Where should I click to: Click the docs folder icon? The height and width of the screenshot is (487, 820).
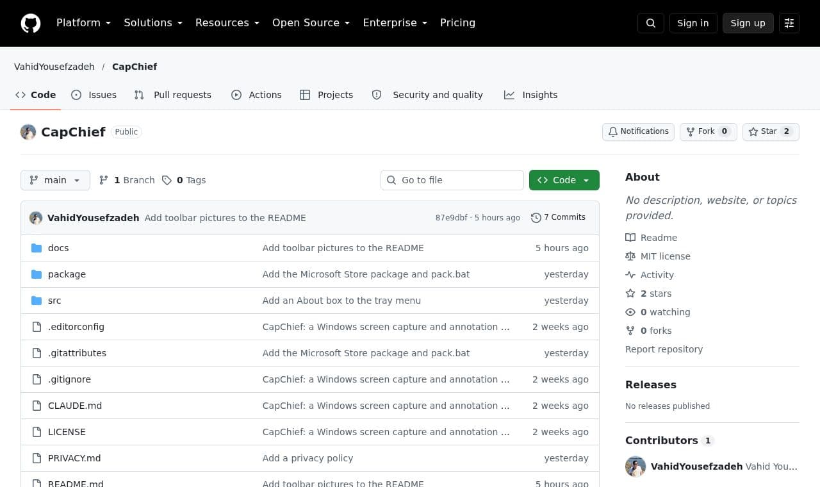click(x=37, y=248)
